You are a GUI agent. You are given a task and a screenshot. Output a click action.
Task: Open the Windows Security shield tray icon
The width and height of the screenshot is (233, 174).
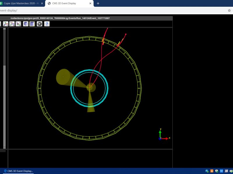click(217, 171)
